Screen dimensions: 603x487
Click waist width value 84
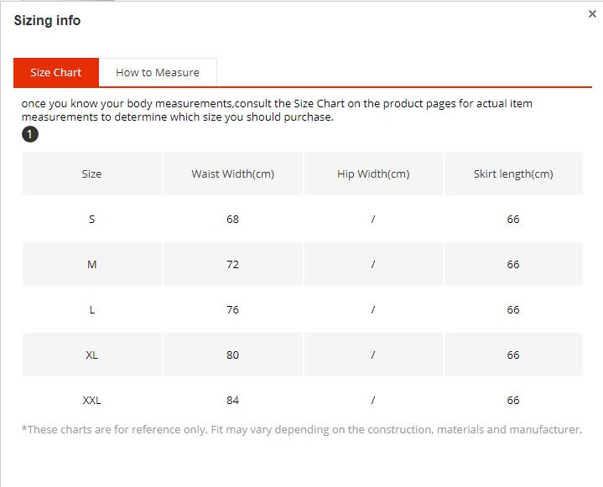(x=232, y=401)
